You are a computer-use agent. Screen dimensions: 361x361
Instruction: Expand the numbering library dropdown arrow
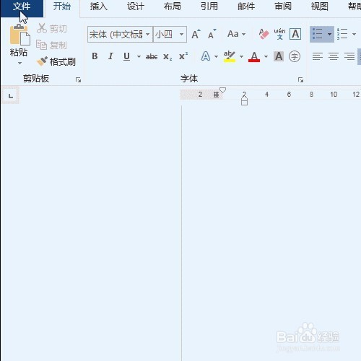click(354, 34)
